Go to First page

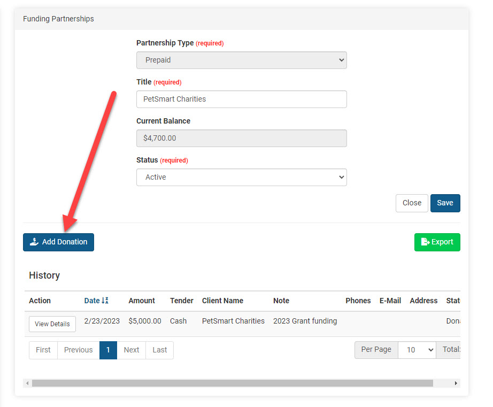[43, 350]
